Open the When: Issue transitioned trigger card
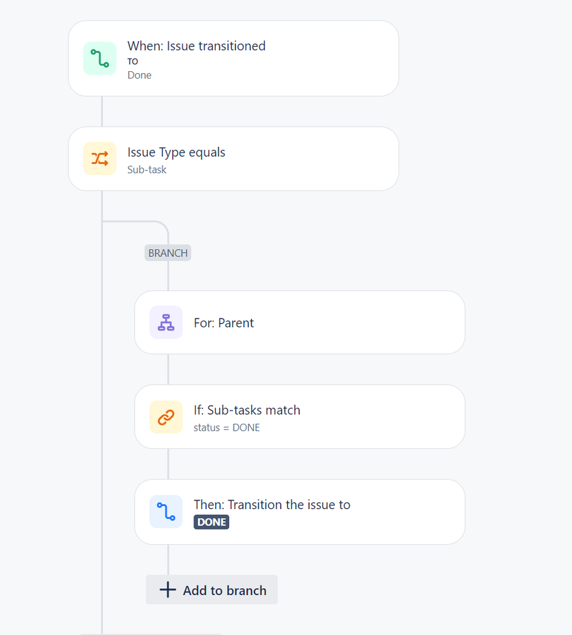 coord(234,58)
